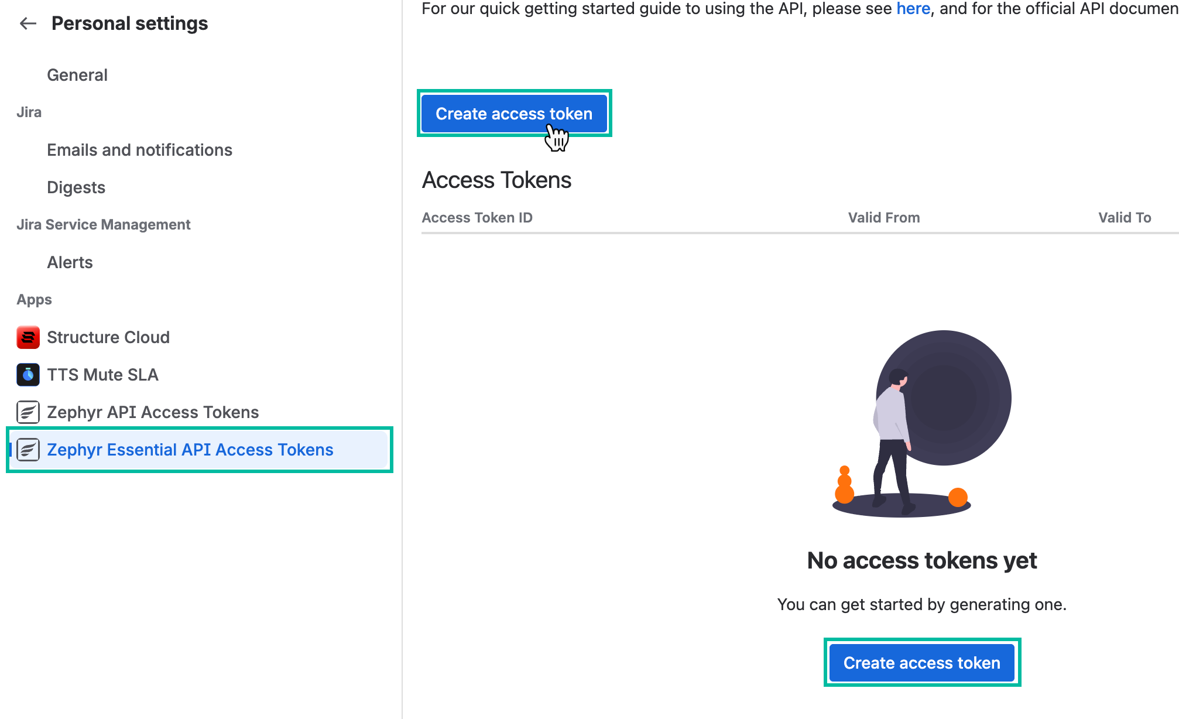The image size is (1179, 719).
Task: Click the bottom Create access token button
Action: pos(922,663)
